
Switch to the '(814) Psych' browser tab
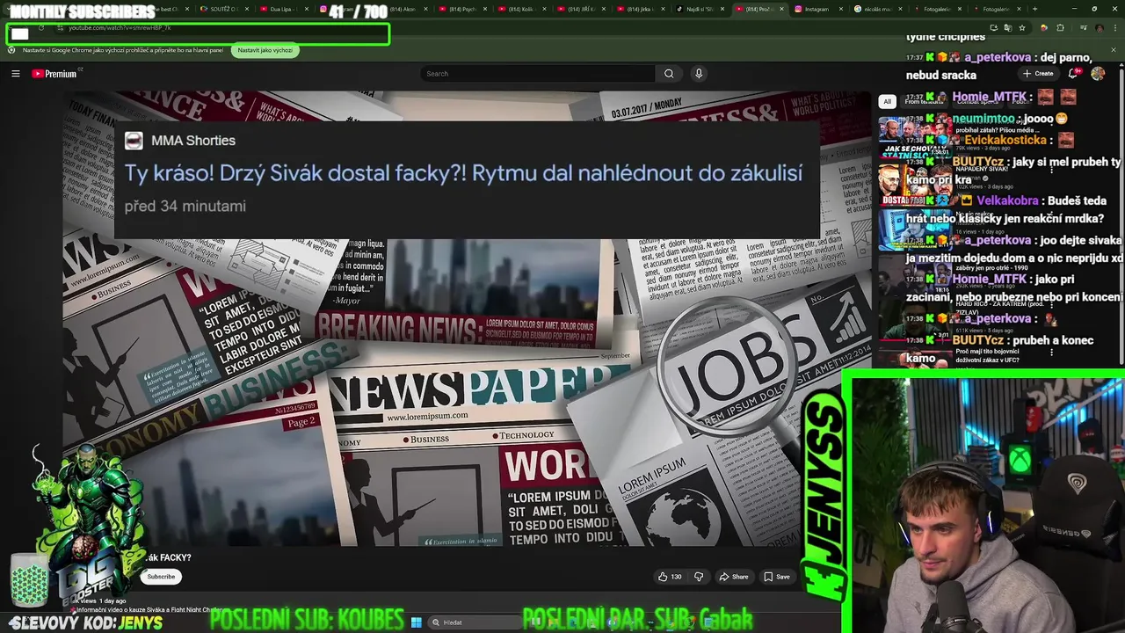pyautogui.click(x=463, y=9)
